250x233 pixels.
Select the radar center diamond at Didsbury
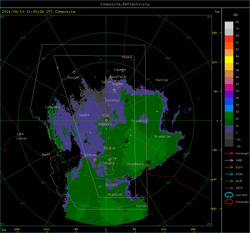[x=106, y=121]
